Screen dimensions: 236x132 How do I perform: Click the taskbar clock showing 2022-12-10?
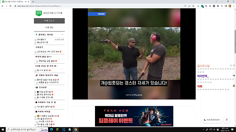(225, 129)
